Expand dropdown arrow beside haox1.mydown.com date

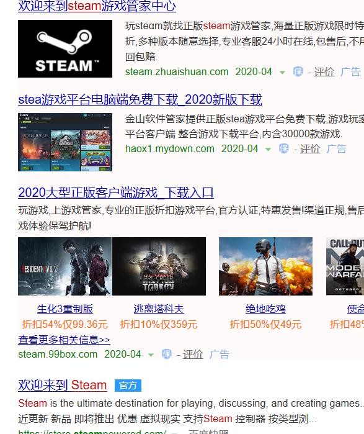[268, 150]
